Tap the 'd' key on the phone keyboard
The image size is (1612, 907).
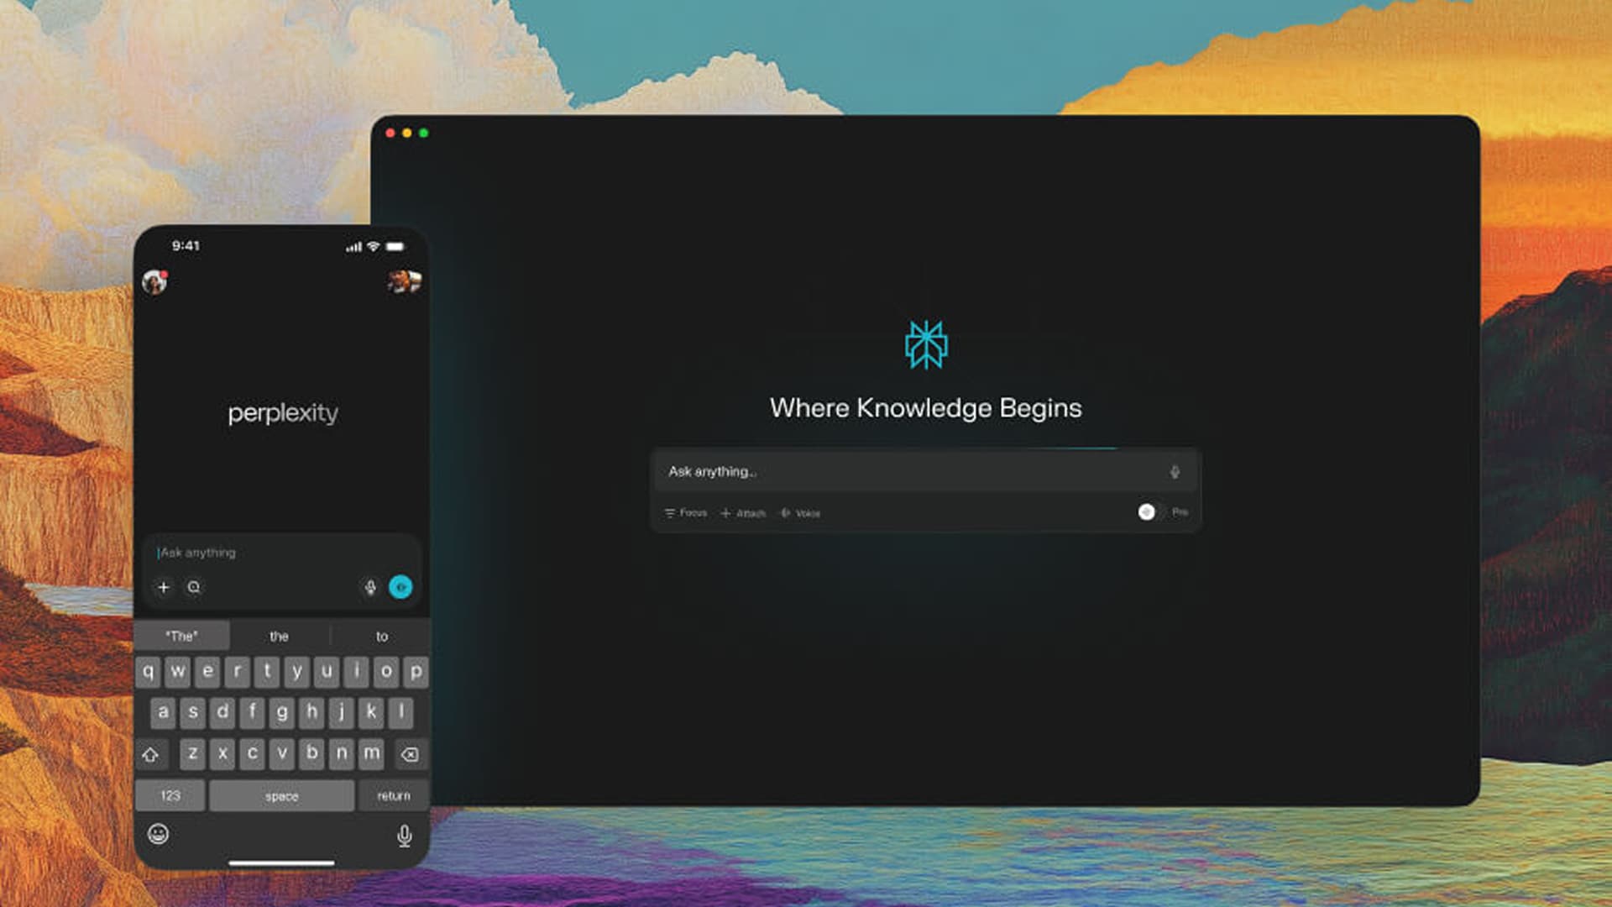(222, 713)
